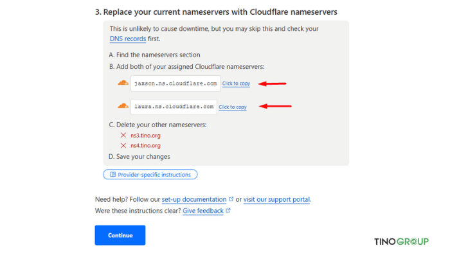Click the 'A. Find the nameservers section' line
Image resolution: width=450 pixels, height=257 pixels.
point(154,55)
